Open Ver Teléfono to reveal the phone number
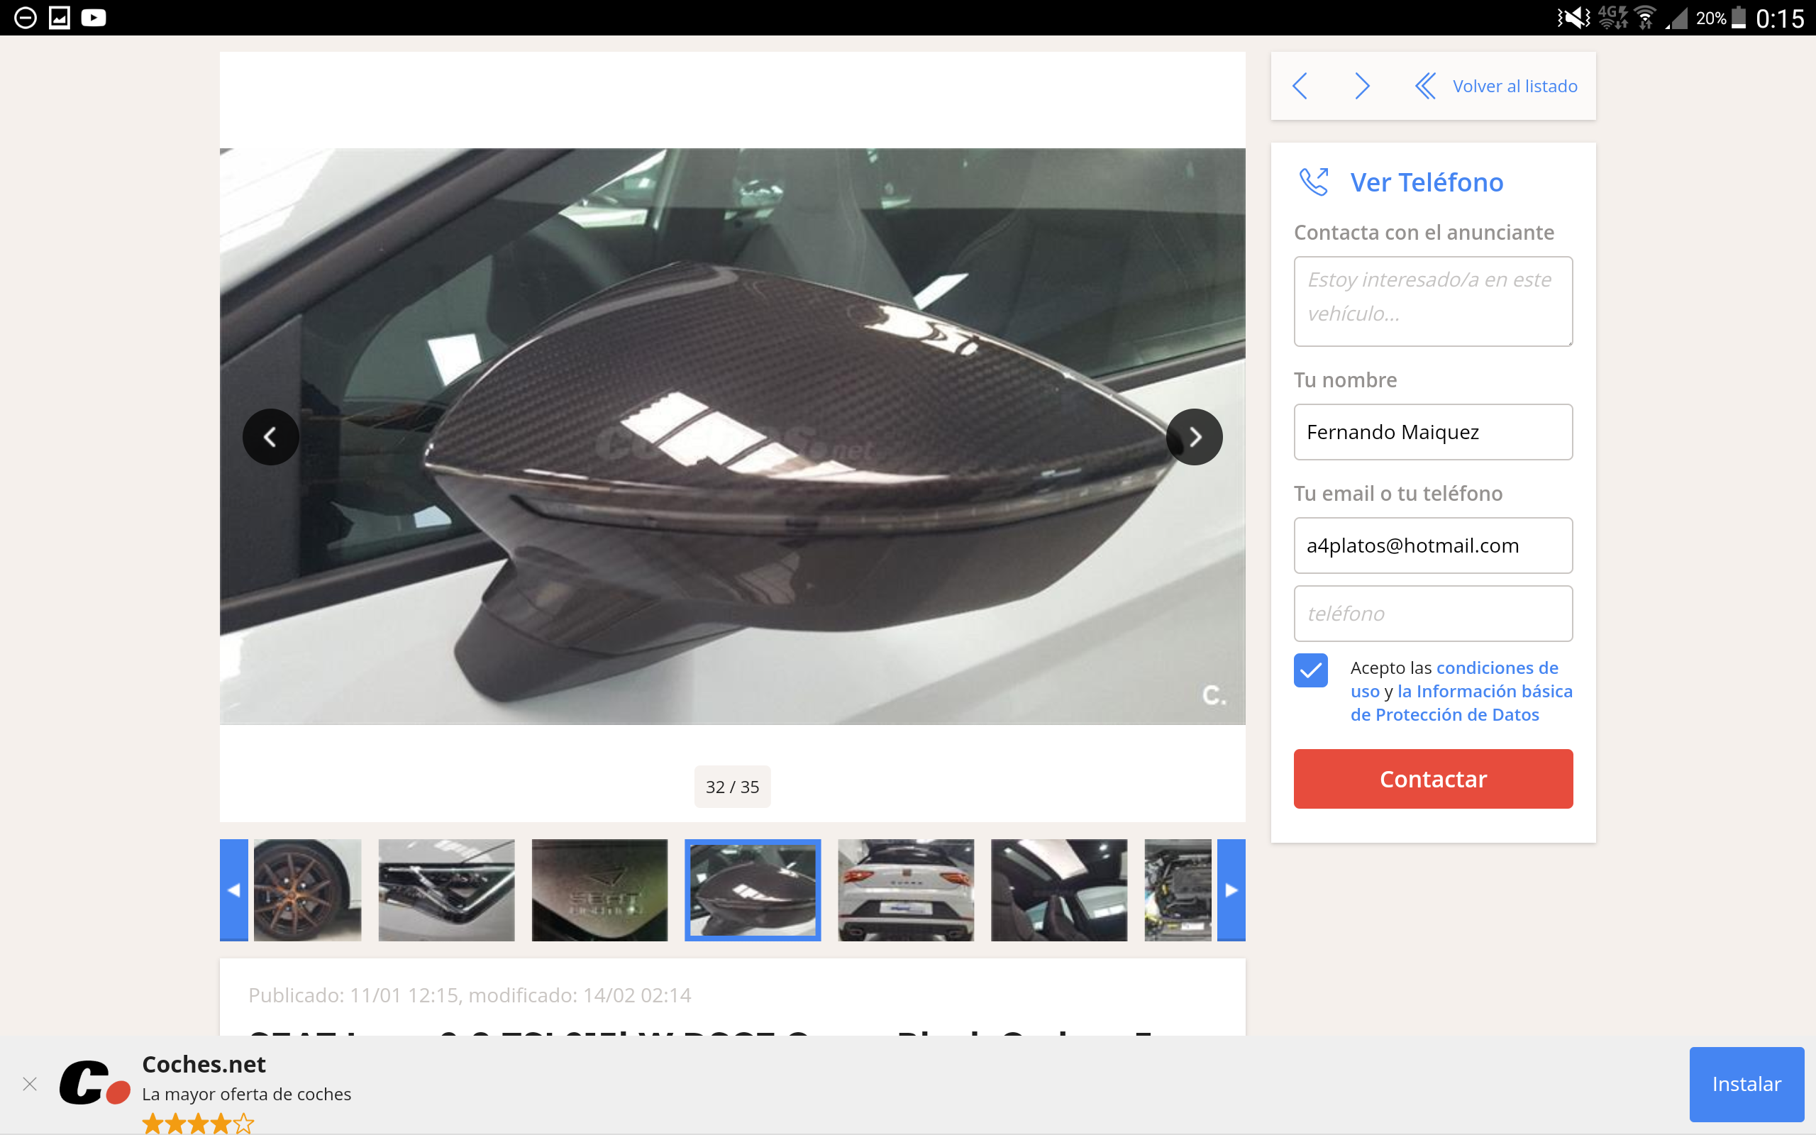1816x1135 pixels. point(1424,182)
